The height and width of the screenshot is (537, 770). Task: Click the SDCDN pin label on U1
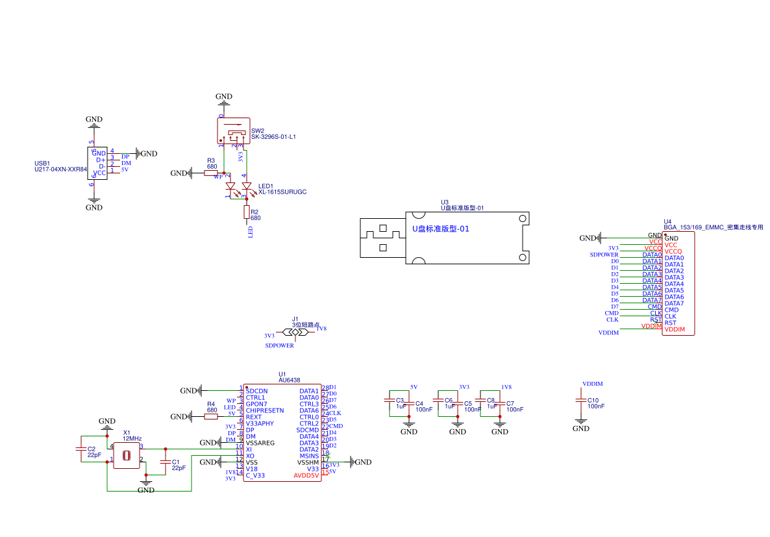pyautogui.click(x=257, y=391)
